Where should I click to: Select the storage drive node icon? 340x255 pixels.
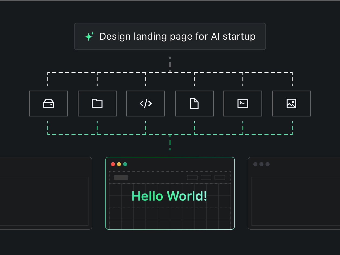(49, 104)
